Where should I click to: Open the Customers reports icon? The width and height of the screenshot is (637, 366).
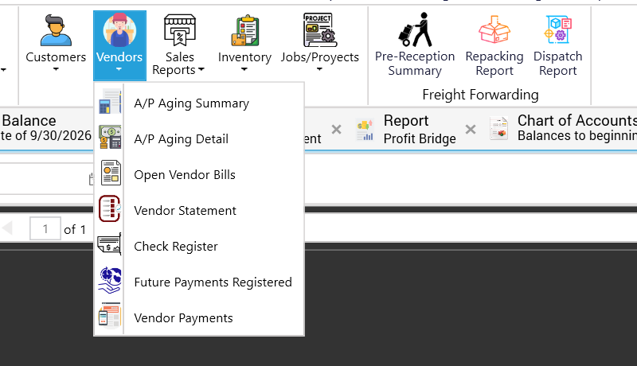tap(56, 30)
